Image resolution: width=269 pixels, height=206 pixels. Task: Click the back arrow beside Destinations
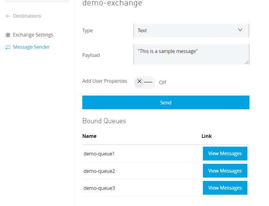coord(8,16)
